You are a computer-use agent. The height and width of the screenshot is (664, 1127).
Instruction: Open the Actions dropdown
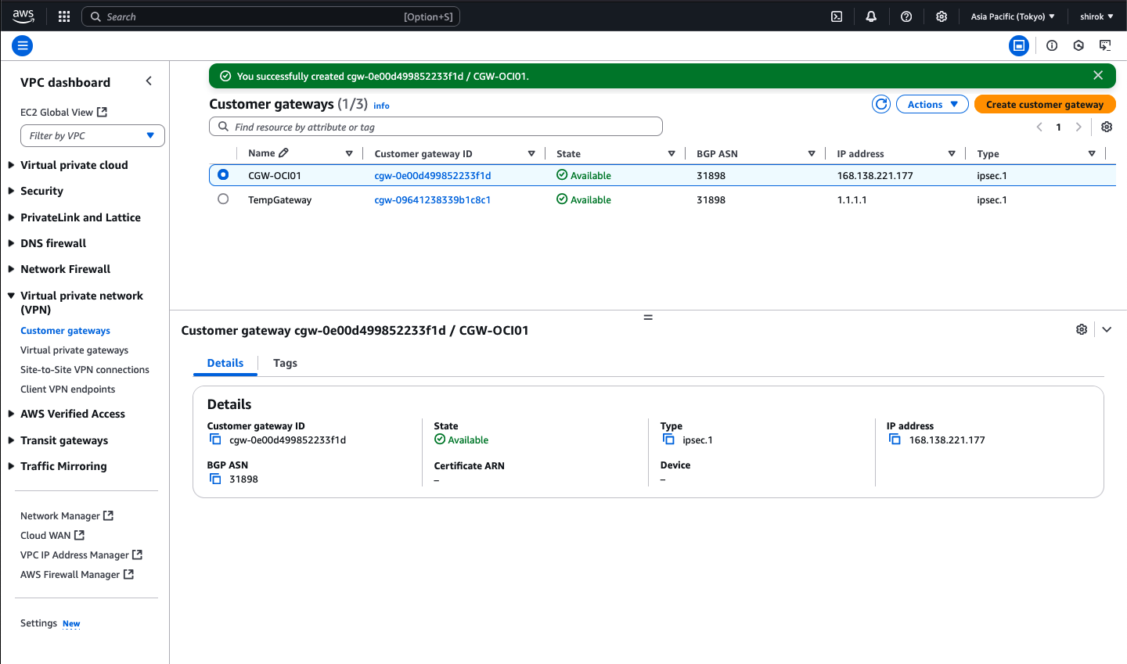point(932,104)
